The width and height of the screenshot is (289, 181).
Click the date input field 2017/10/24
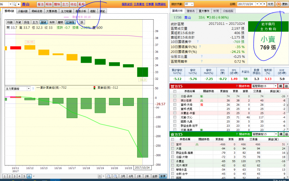[247, 4]
